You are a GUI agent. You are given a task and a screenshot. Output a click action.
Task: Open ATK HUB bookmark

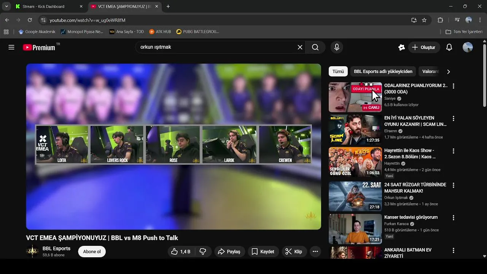coord(160,32)
